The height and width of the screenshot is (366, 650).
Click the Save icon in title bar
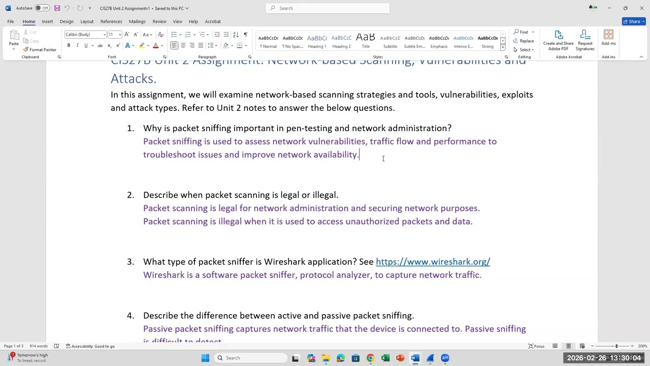click(x=57, y=8)
